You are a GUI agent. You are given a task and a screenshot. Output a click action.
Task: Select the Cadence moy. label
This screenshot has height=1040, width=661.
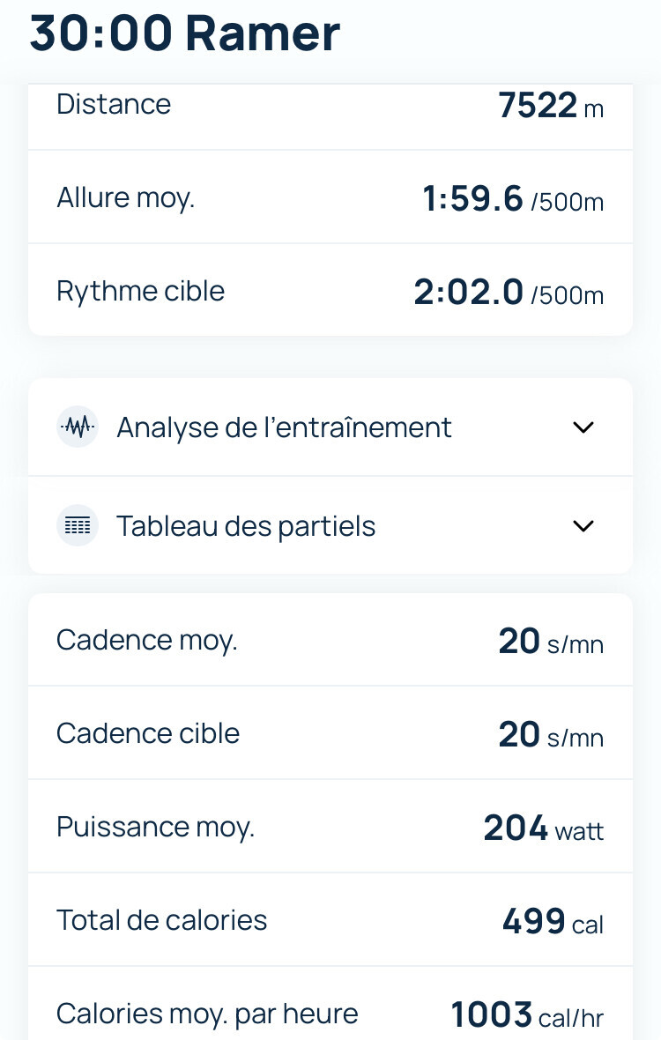[x=146, y=640]
